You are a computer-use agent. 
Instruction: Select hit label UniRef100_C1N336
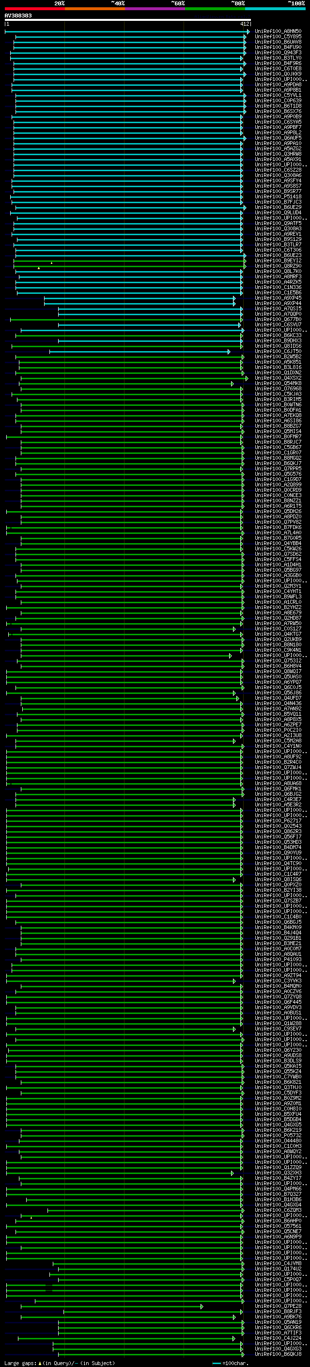[278, 287]
